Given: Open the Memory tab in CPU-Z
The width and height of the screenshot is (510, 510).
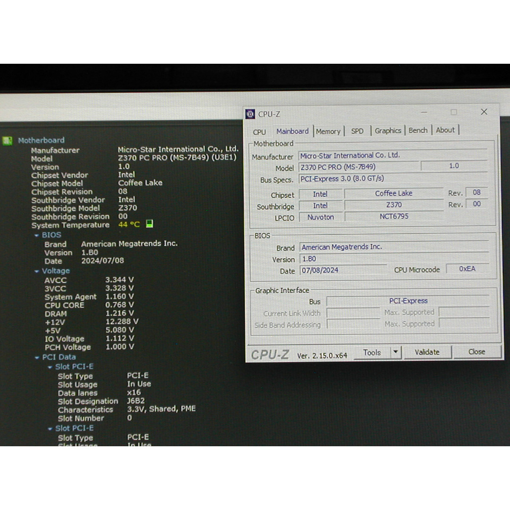Looking at the screenshot, I should pos(328,131).
